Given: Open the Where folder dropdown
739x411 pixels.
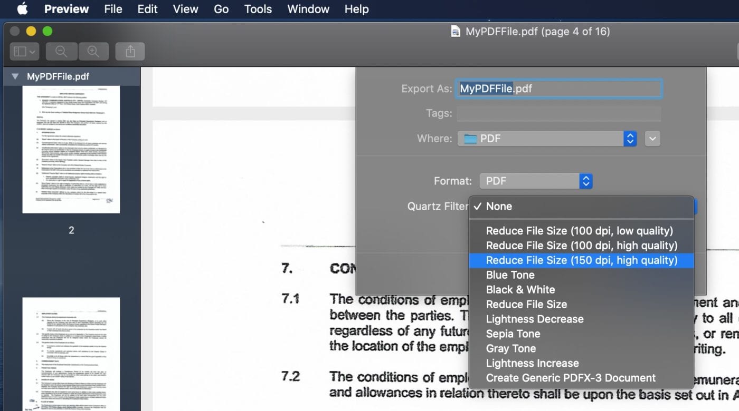Looking at the screenshot, I should (x=547, y=139).
